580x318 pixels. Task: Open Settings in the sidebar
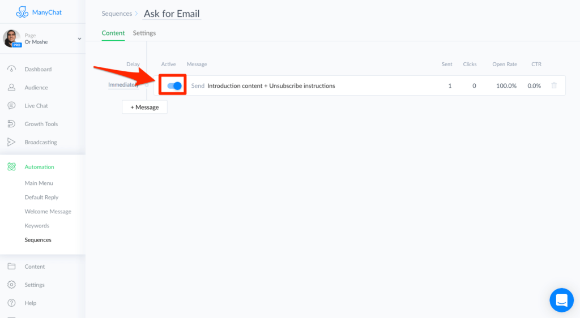click(x=35, y=285)
